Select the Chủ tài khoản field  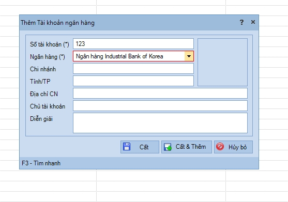(160, 106)
